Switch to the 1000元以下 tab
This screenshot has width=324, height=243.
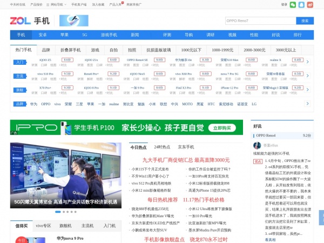point(191,50)
